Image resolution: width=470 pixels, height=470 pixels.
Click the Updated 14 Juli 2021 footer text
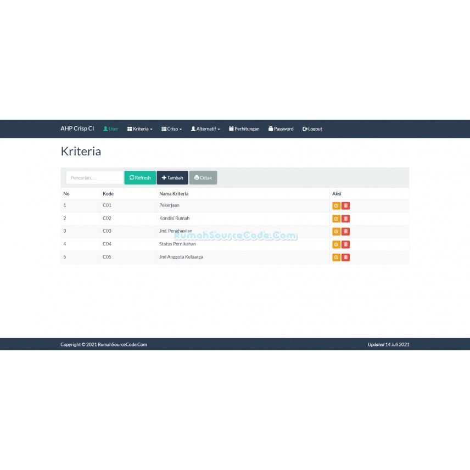[x=389, y=344]
